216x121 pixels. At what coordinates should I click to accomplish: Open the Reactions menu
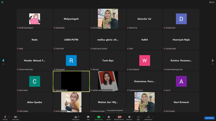(129, 118)
